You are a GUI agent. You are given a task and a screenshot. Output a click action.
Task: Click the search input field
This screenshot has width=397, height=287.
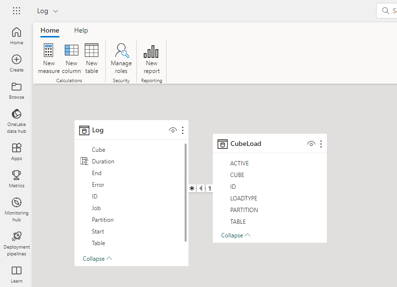[386, 11]
